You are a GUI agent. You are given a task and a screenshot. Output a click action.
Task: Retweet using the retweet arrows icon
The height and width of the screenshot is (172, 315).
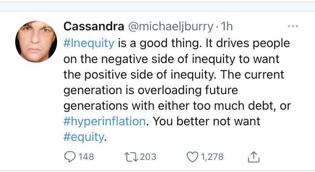click(x=130, y=156)
